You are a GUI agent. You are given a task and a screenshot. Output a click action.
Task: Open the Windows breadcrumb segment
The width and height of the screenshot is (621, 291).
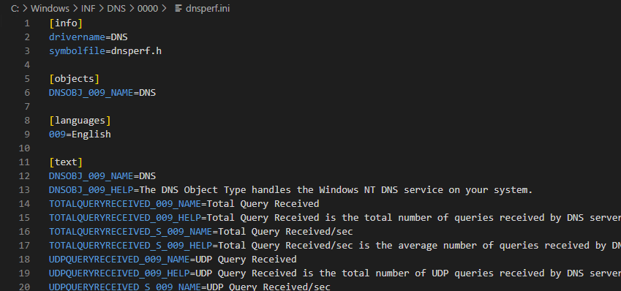(50, 9)
